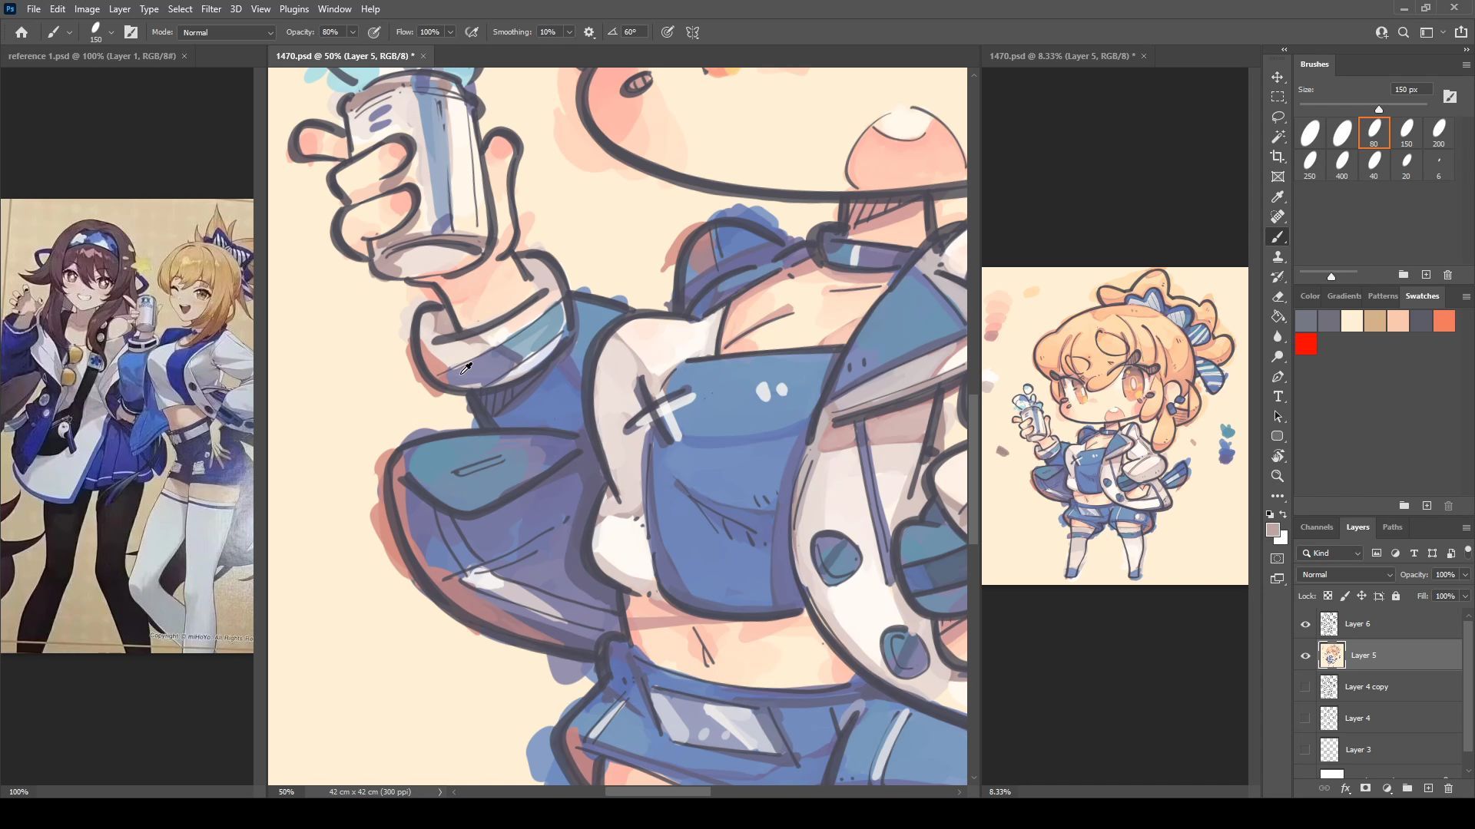Select the Eyedropper tool
1475x829 pixels.
coord(1278,197)
